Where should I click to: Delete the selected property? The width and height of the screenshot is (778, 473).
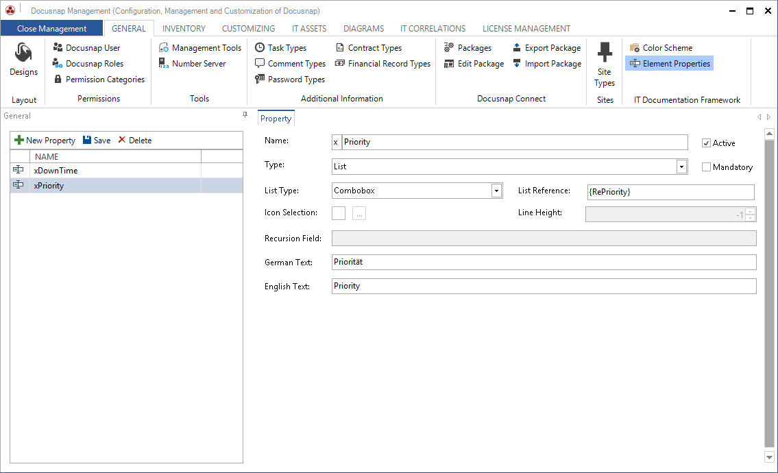pos(135,141)
